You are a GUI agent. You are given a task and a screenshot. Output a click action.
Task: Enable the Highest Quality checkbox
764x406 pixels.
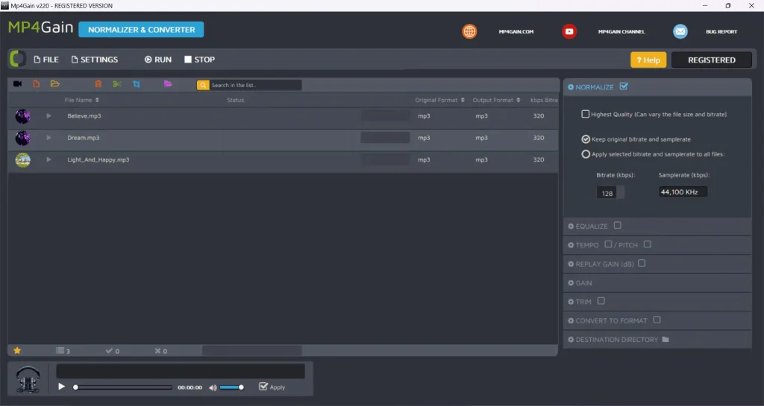pos(586,114)
